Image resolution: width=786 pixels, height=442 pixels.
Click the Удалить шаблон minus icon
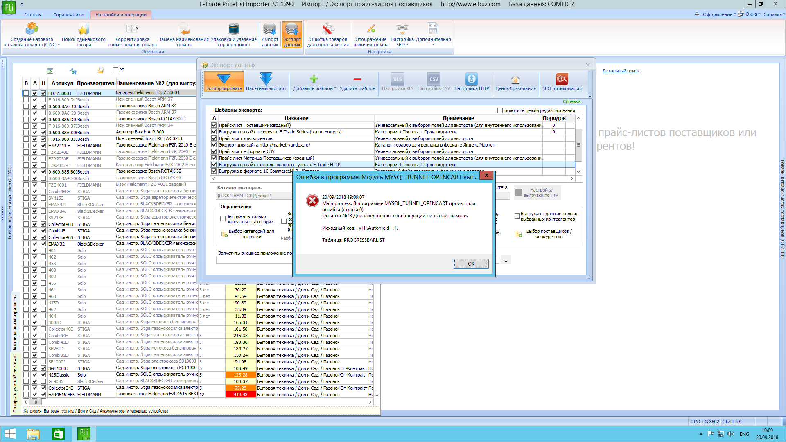coord(357,79)
